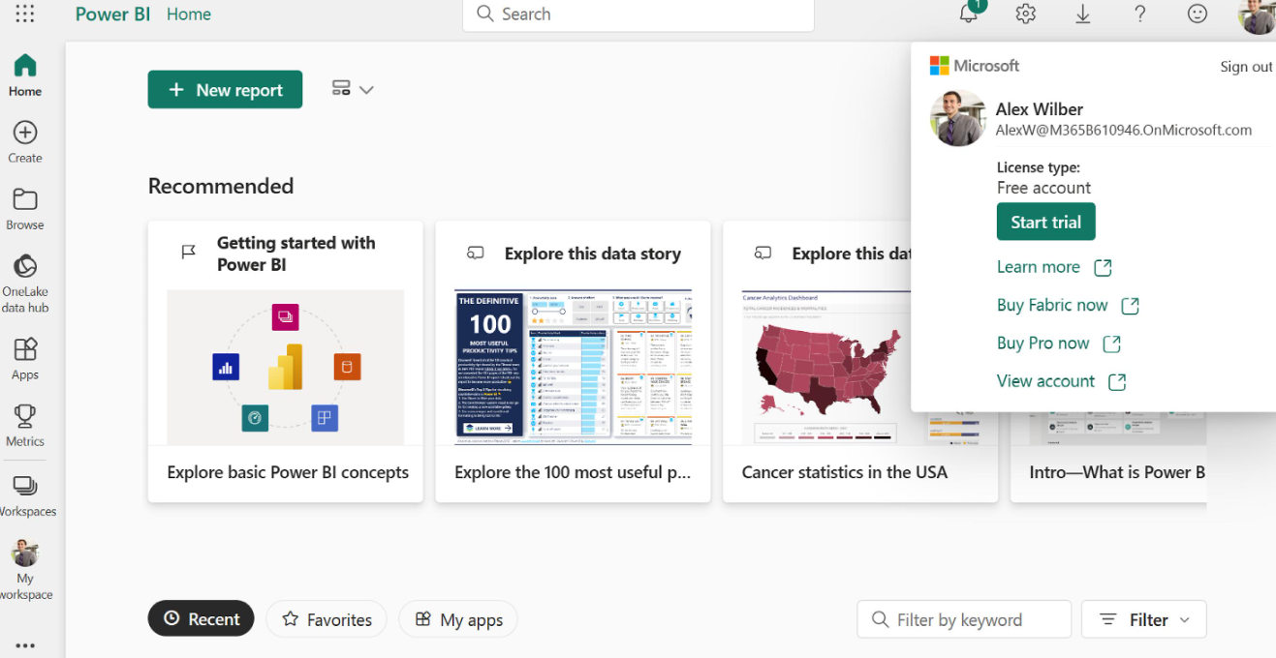Click 'Explore basic Power BI concepts' text
This screenshot has height=658, width=1276.
tap(288, 472)
